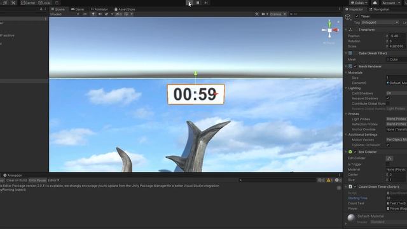Viewport: 407px width, 229px height.
Task: Select the custom editor tools wrench icon
Action: (x=13, y=3)
